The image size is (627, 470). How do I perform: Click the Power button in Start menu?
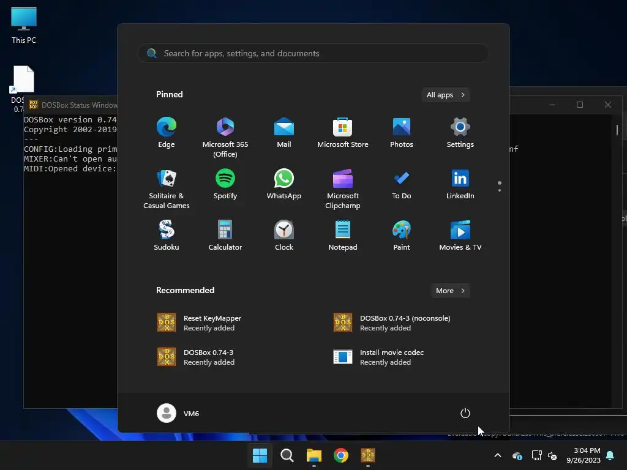[x=465, y=413]
